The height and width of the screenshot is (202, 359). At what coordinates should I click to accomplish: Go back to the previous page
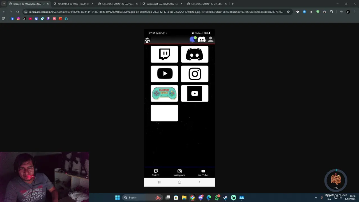pos(4,12)
